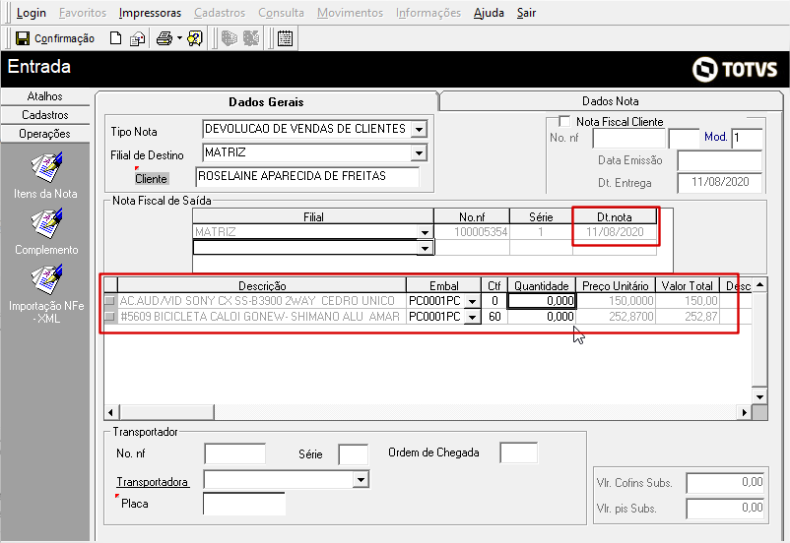Open the Ajuda menu
790x543 pixels.
pyautogui.click(x=489, y=13)
